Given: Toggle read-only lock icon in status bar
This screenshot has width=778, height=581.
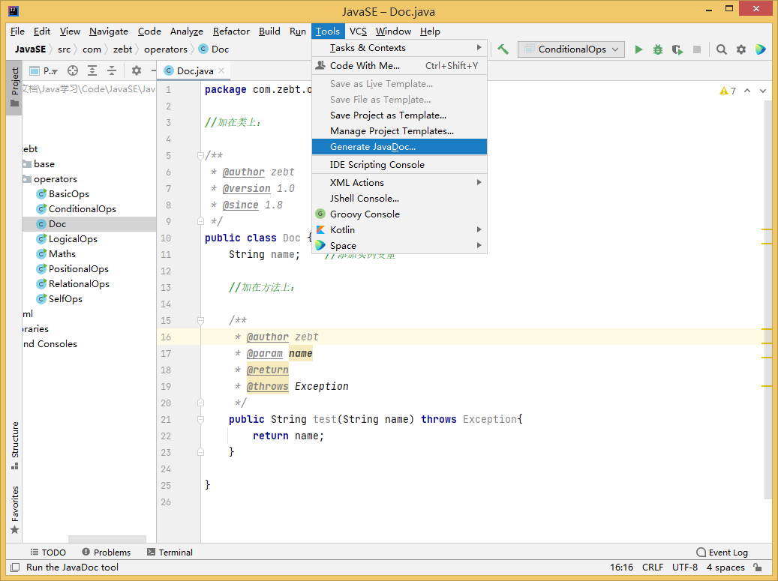Looking at the screenshot, I should pos(758,568).
